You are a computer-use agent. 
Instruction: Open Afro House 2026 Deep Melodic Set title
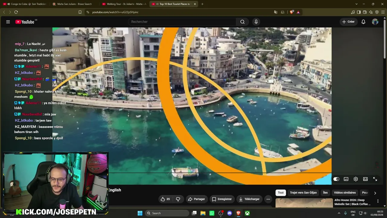tap(353, 202)
